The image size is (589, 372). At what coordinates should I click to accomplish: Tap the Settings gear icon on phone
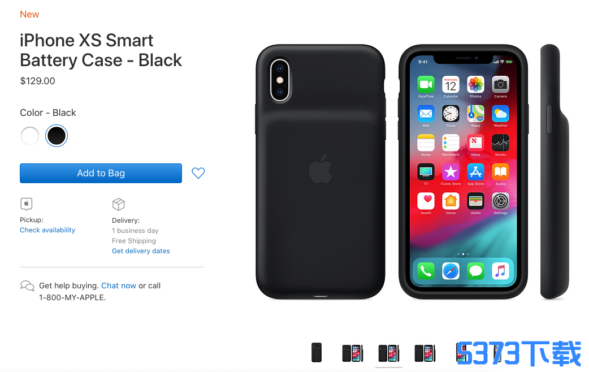[500, 201]
